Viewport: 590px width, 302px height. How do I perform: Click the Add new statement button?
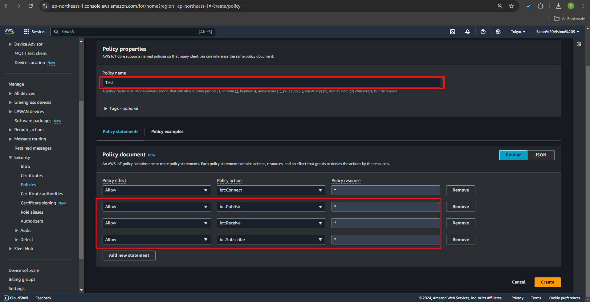coord(129,256)
